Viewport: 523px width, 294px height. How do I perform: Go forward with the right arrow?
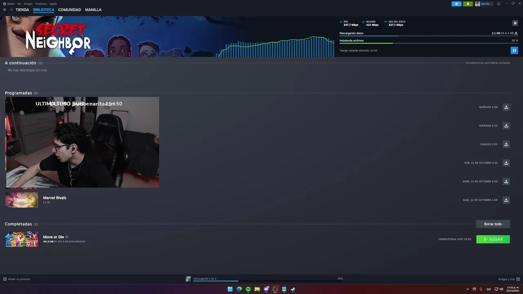tap(11, 10)
